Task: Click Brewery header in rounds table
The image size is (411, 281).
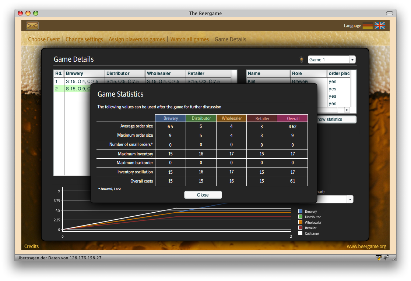Action: [84, 73]
